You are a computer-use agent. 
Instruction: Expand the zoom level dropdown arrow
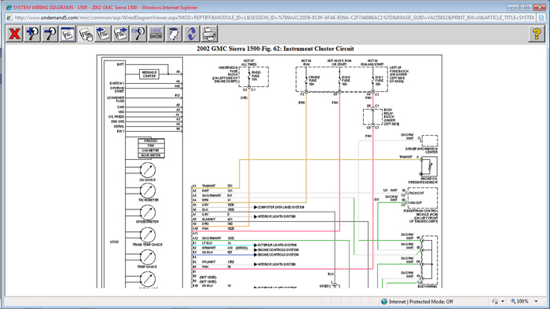(x=537, y=301)
